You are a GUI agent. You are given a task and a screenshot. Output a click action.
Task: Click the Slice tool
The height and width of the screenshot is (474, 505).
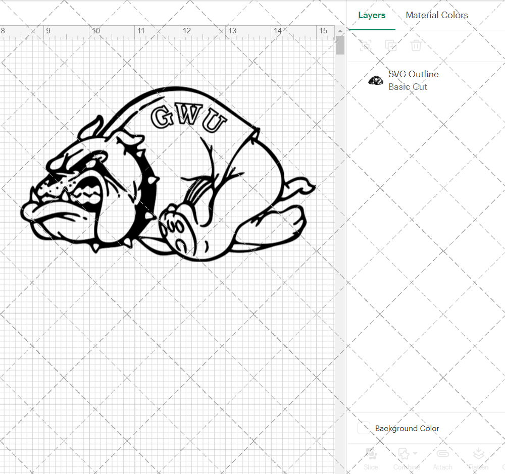point(371,458)
